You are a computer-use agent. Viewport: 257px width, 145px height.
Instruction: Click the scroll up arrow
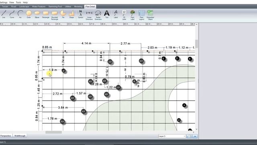click(196, 24)
